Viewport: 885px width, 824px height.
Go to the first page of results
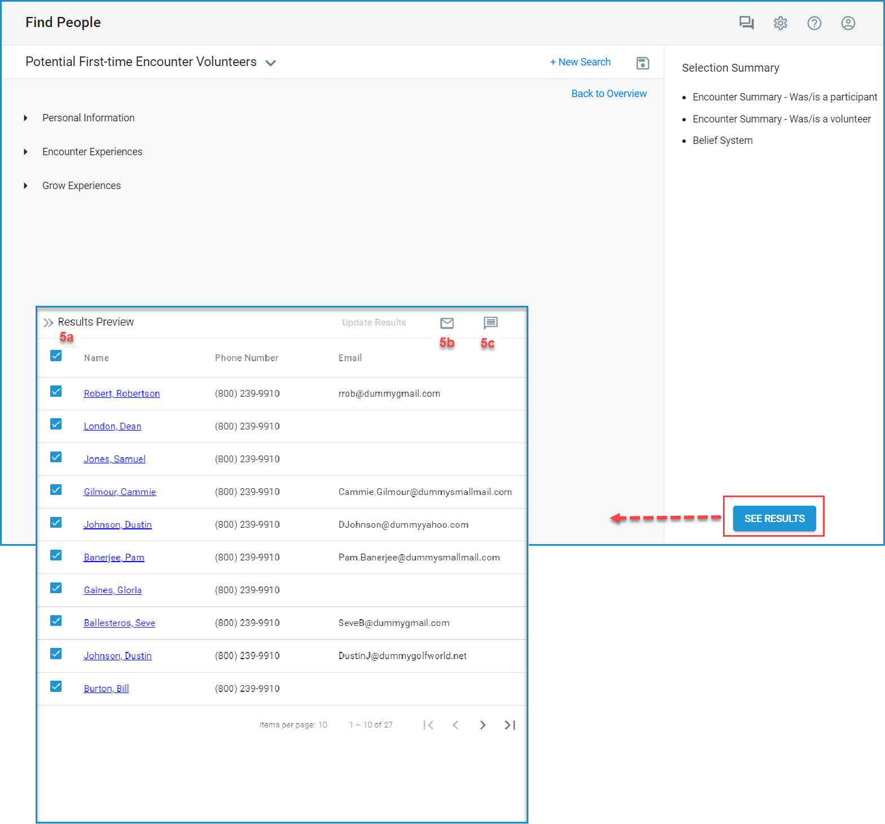428,725
